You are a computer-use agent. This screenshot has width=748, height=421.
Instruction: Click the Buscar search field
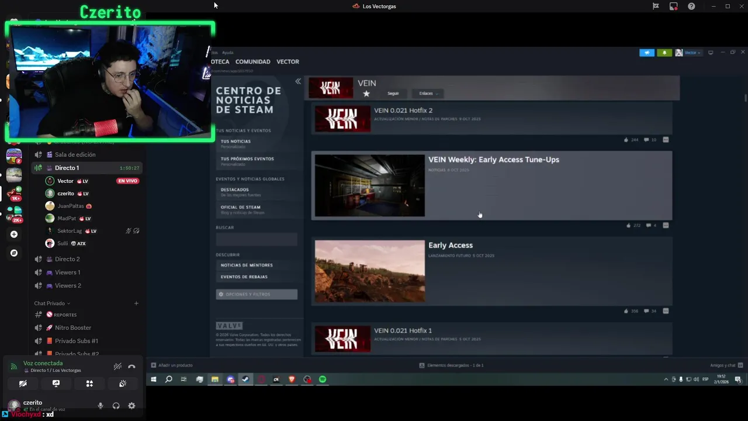(x=257, y=239)
